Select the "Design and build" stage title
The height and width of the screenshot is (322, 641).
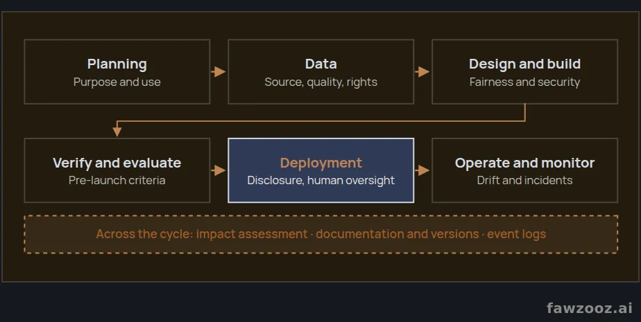coord(525,64)
